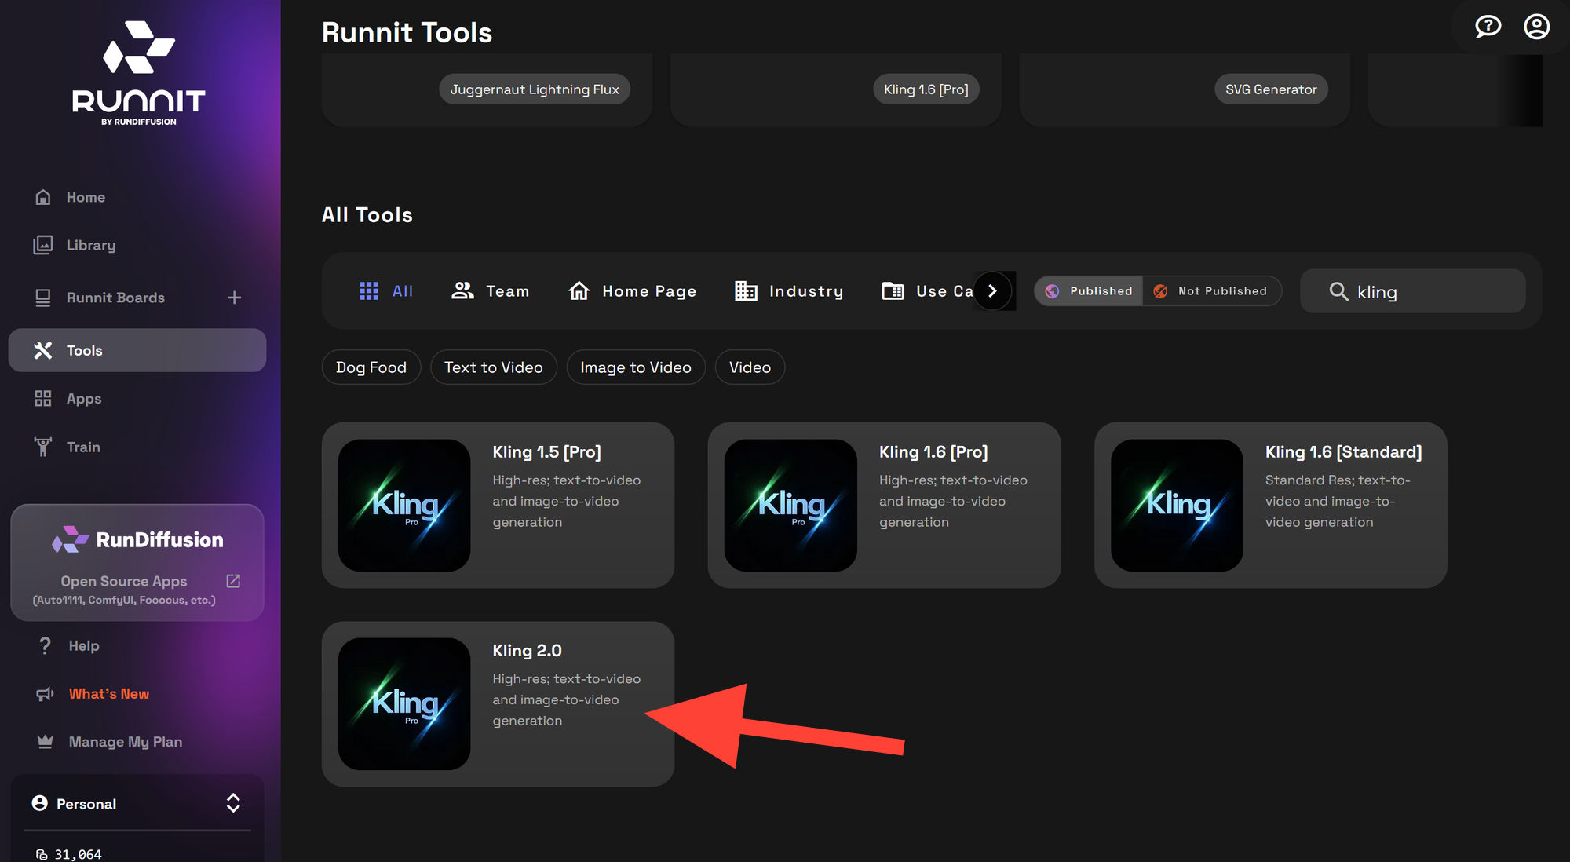Open the user account profile icon

(1536, 27)
